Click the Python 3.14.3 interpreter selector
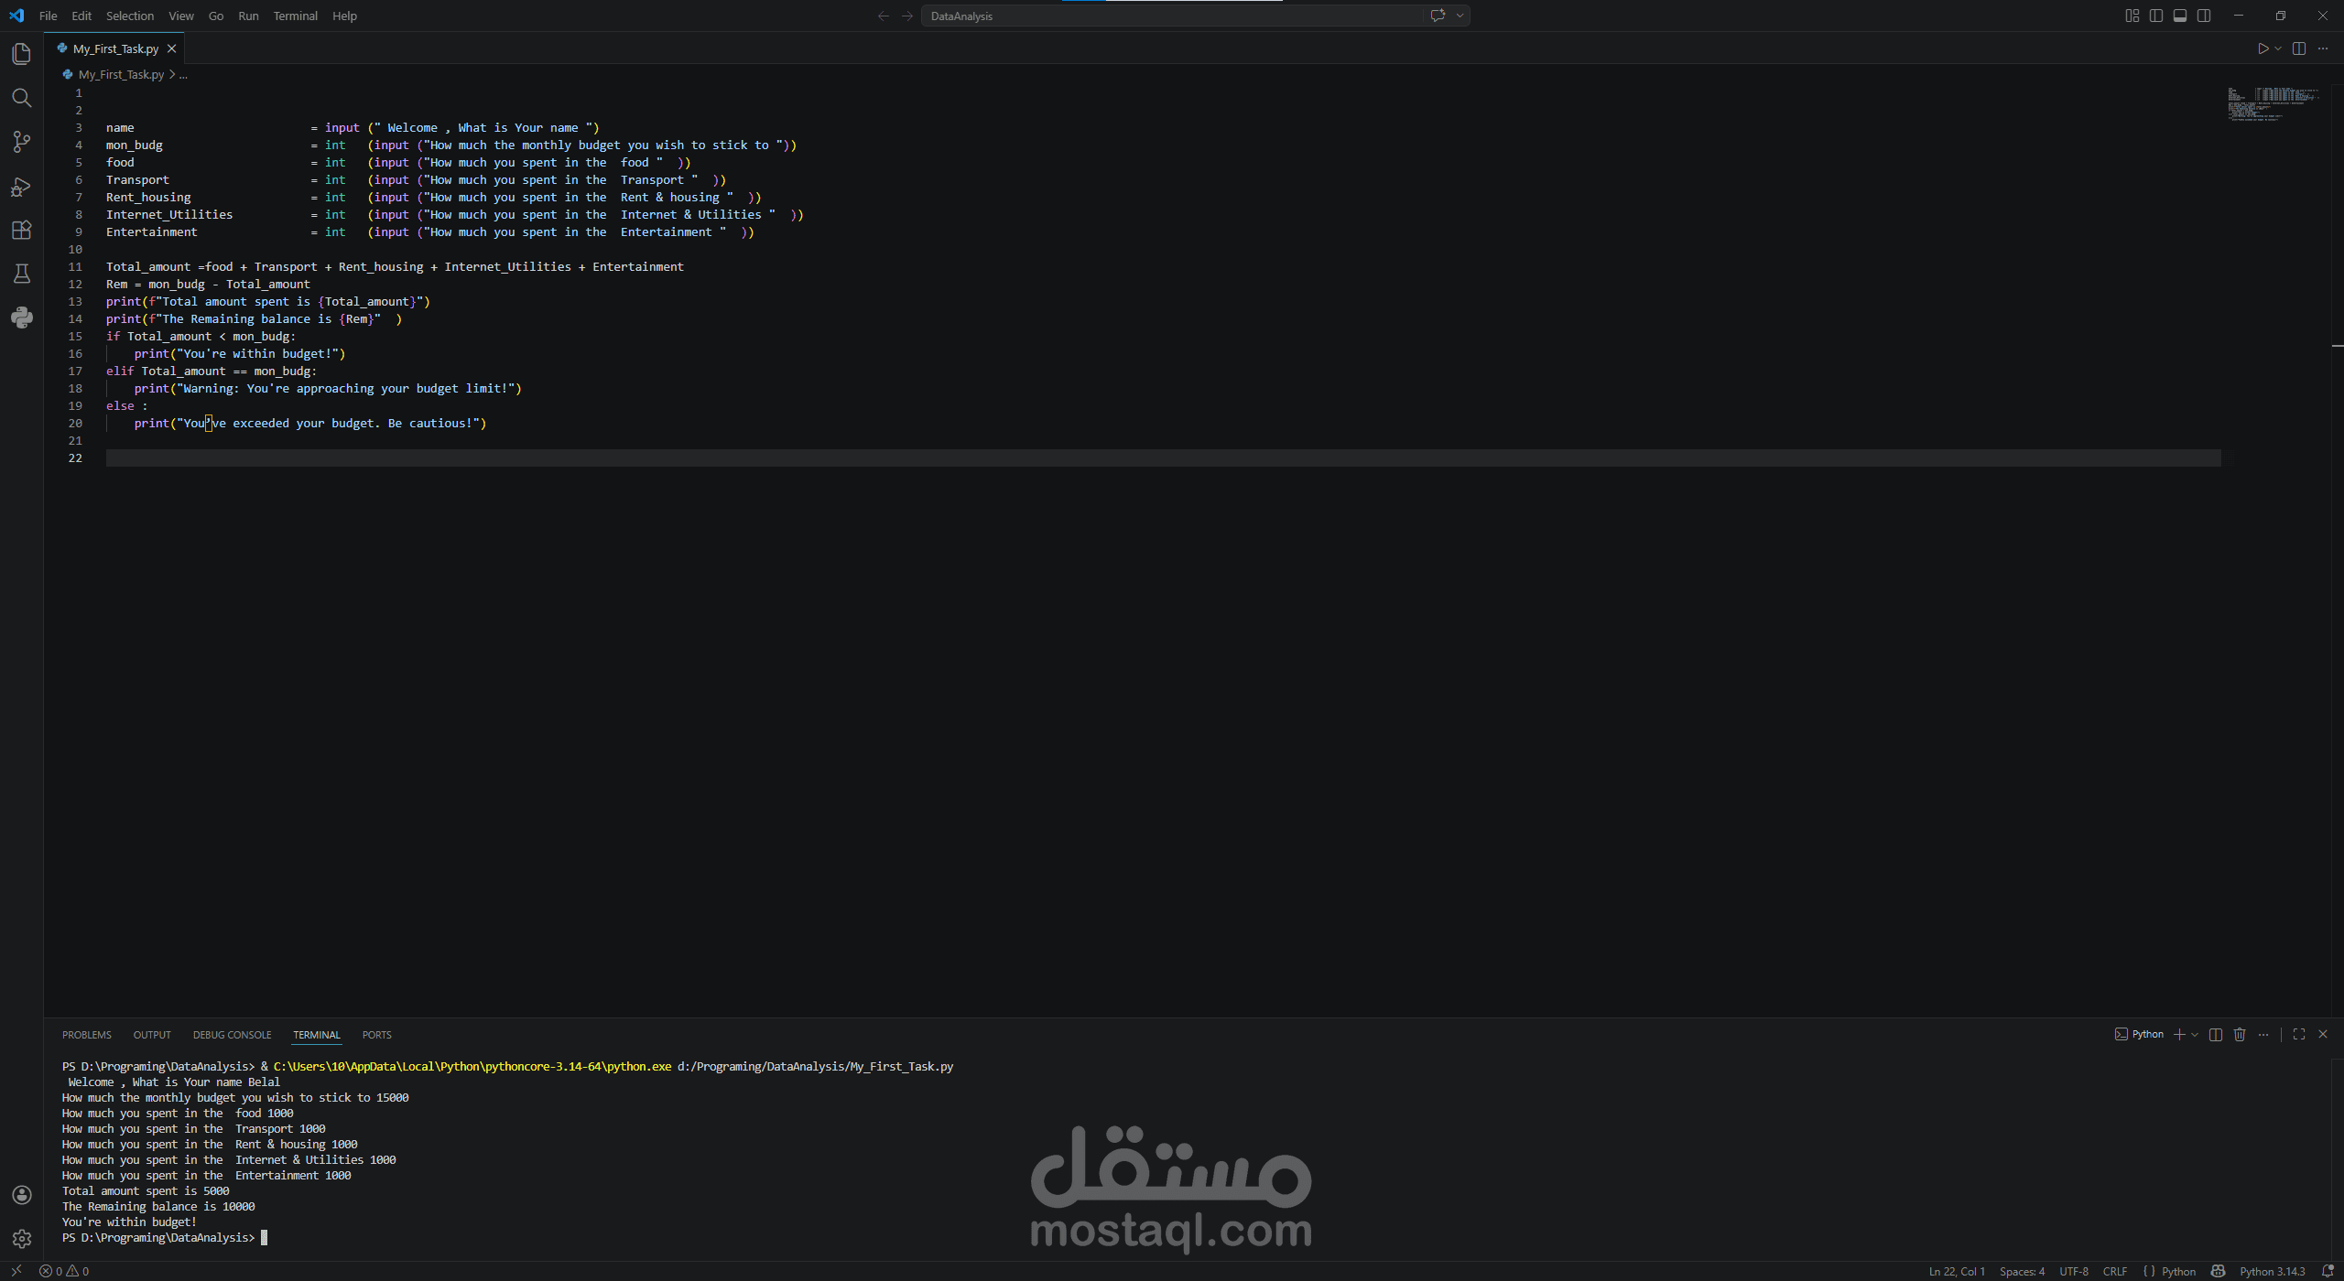This screenshot has width=2344, height=1281. (2272, 1271)
